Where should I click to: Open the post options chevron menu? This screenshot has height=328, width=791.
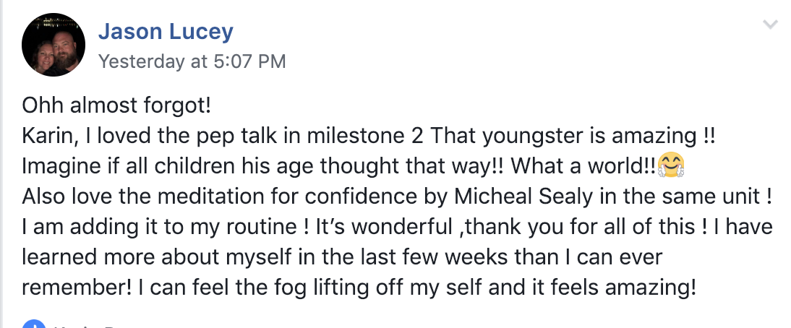770,25
